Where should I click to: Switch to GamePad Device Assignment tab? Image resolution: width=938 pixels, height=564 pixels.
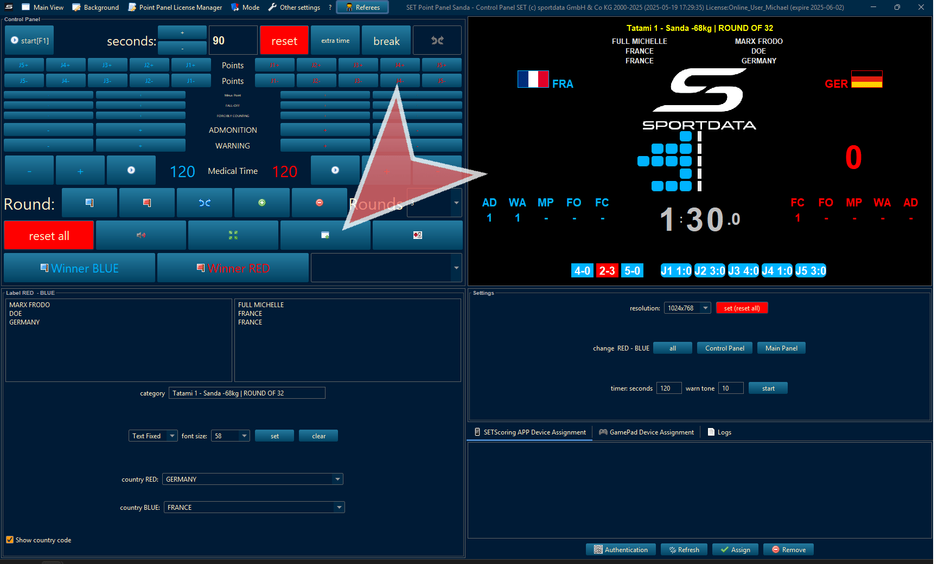tap(646, 432)
